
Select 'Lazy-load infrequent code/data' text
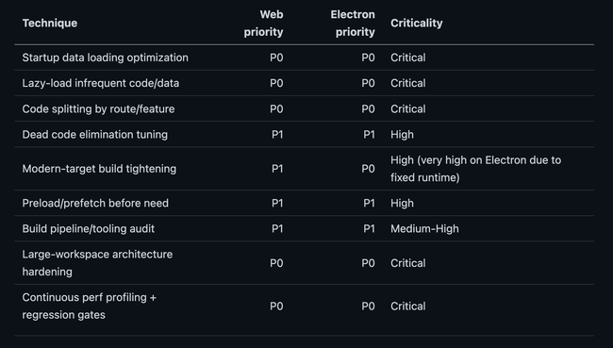coord(101,83)
